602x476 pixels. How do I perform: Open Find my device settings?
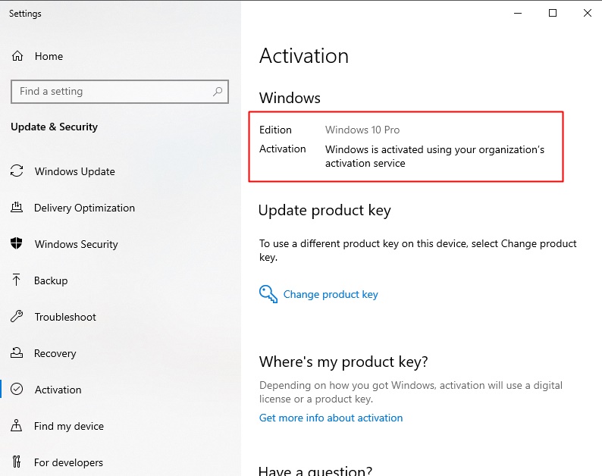click(69, 426)
